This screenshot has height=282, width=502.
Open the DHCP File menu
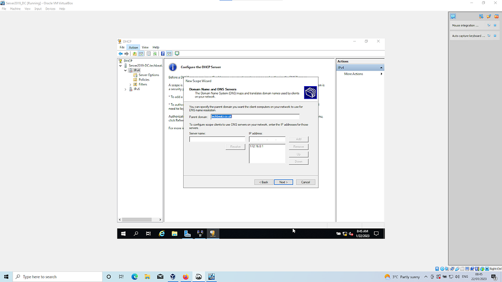pos(122,47)
